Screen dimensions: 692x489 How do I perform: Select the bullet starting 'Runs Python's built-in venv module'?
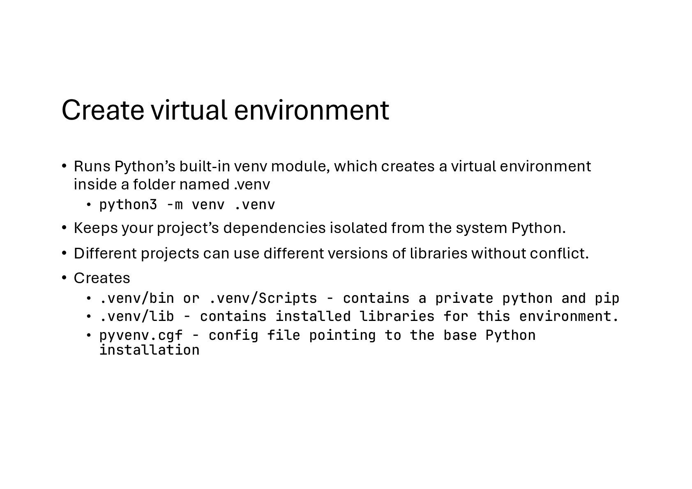click(332, 175)
